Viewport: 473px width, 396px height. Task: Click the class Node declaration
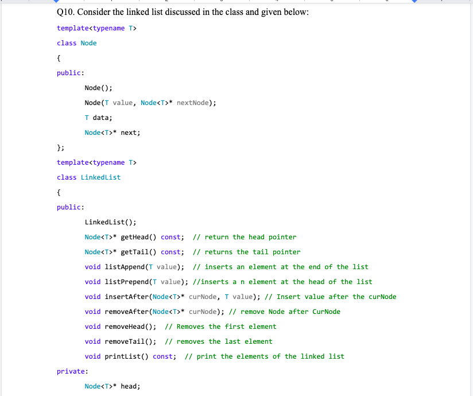76,42
